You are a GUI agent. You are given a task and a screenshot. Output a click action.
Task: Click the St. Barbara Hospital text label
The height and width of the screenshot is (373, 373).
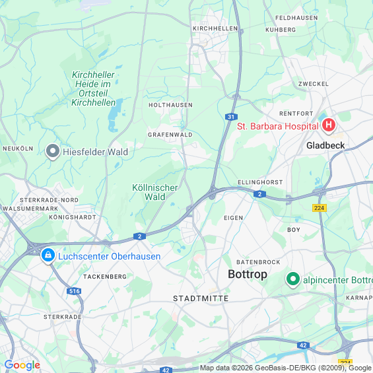(278, 126)
